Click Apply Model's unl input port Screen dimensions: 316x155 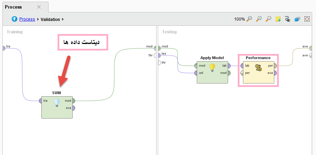pos(196,73)
